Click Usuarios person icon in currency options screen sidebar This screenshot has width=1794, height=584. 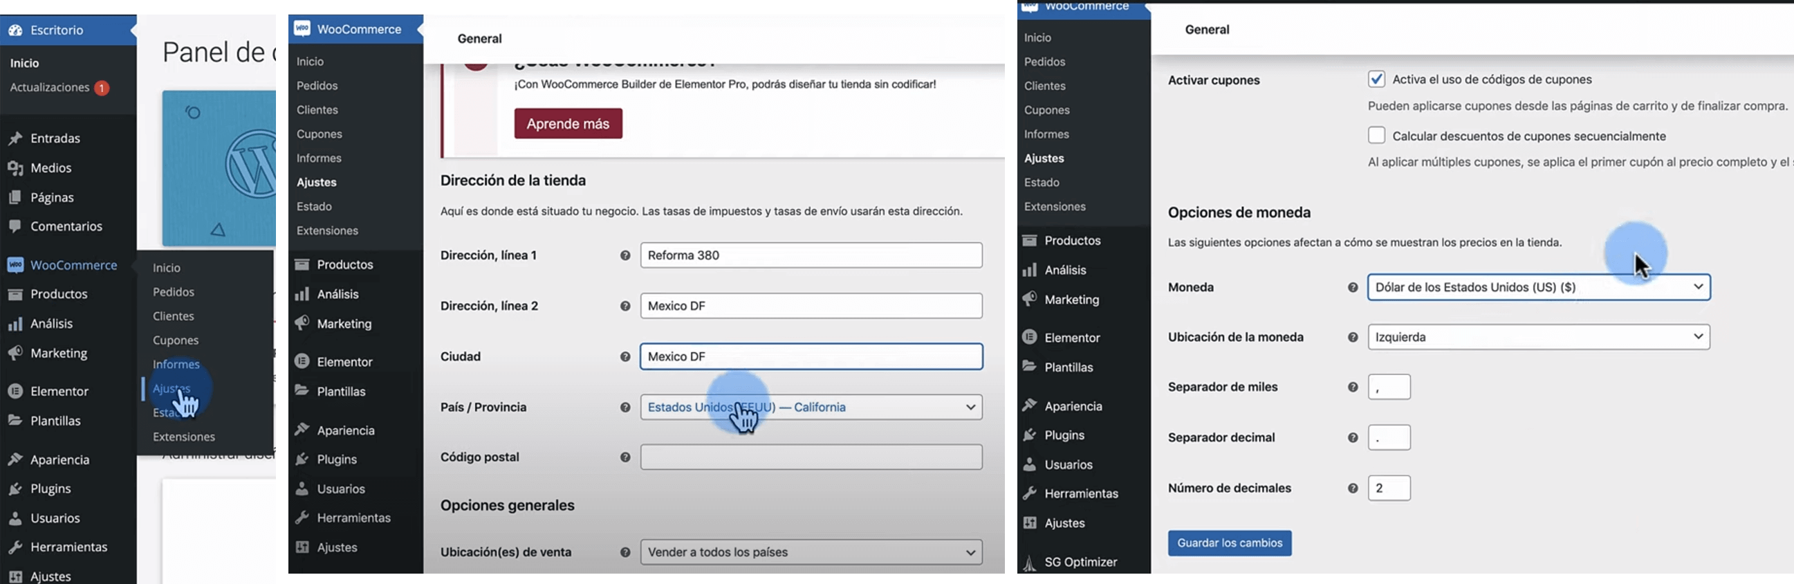coord(1029,464)
